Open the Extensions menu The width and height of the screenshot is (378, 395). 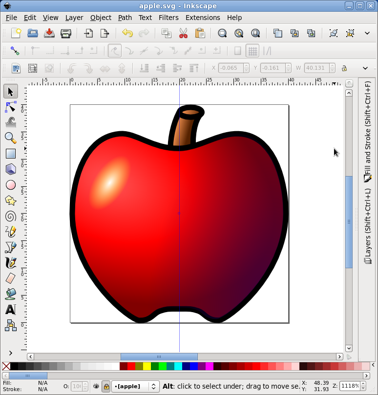pos(203,18)
